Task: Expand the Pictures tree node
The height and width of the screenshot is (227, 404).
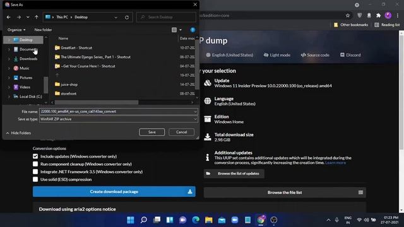Action: pyautogui.click(x=9, y=78)
